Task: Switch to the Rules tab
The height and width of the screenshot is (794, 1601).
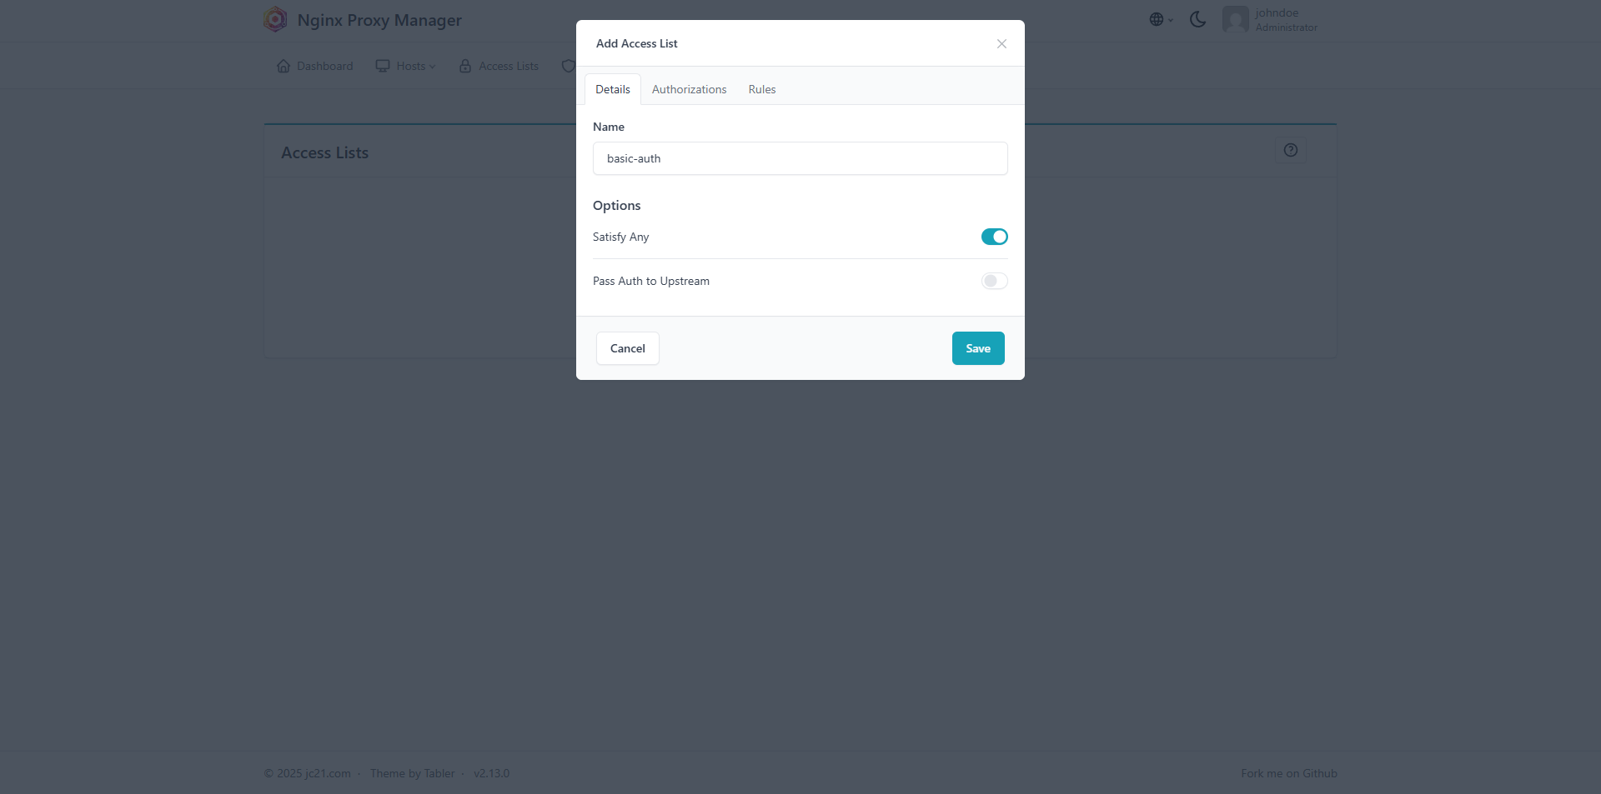Action: (x=762, y=89)
